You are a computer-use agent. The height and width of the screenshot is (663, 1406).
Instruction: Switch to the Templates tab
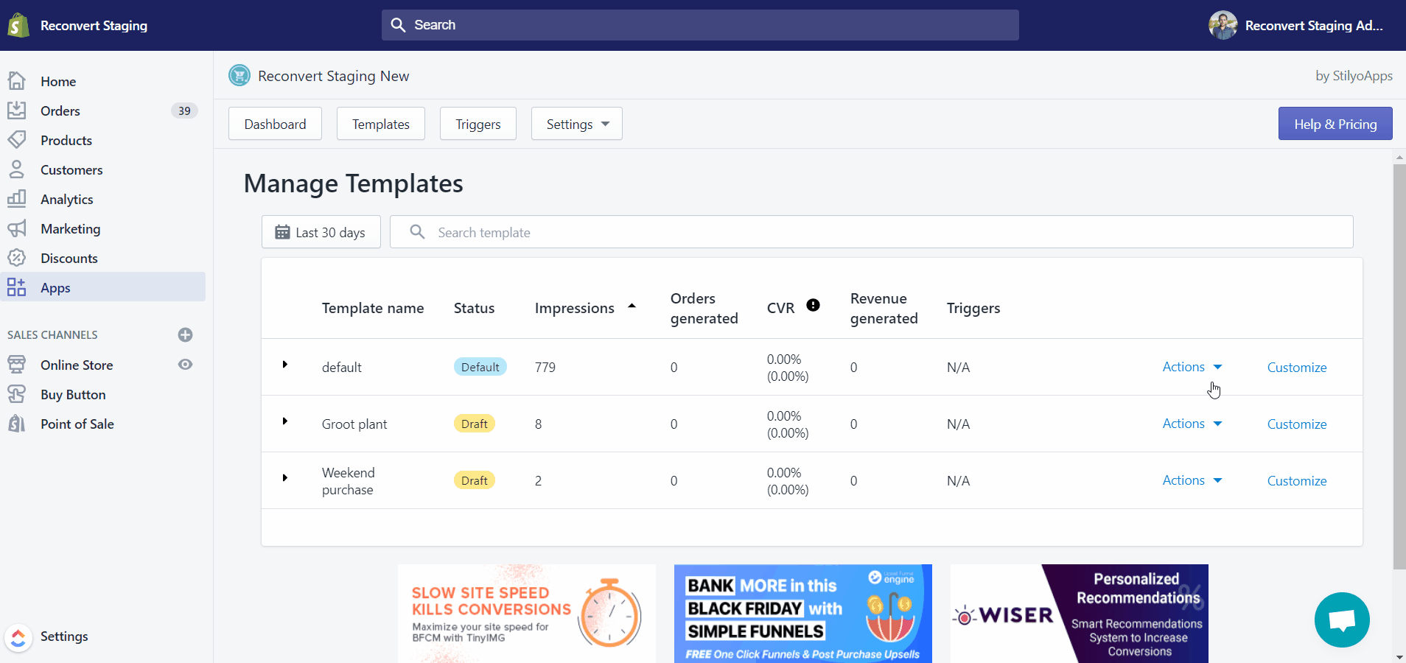pyautogui.click(x=380, y=124)
